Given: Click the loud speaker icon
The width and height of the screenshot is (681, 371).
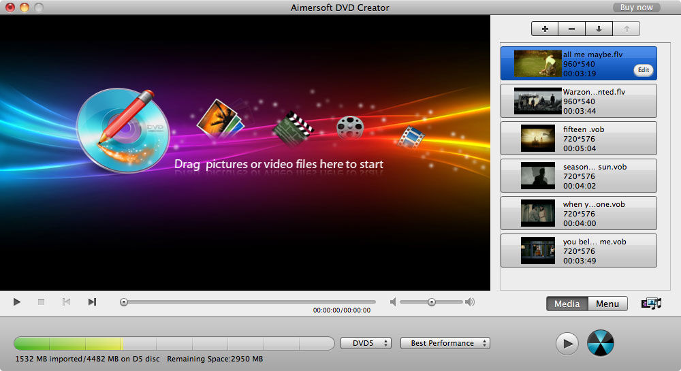Looking at the screenshot, I should 470,302.
